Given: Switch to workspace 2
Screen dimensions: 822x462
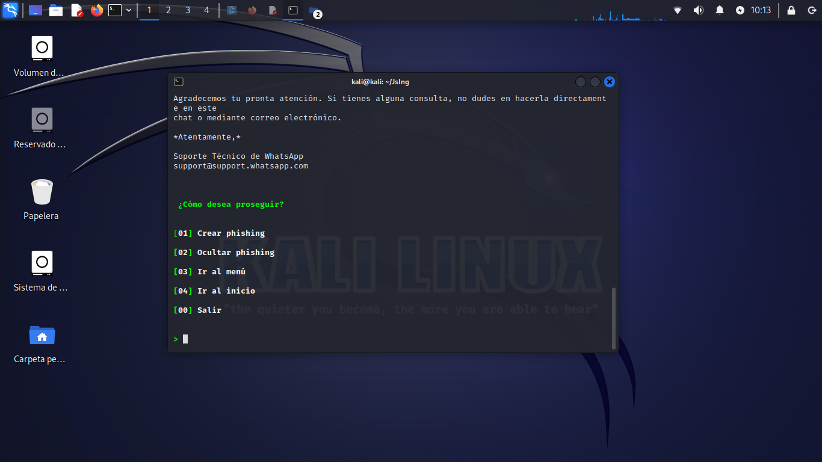Looking at the screenshot, I should pyautogui.click(x=168, y=10).
